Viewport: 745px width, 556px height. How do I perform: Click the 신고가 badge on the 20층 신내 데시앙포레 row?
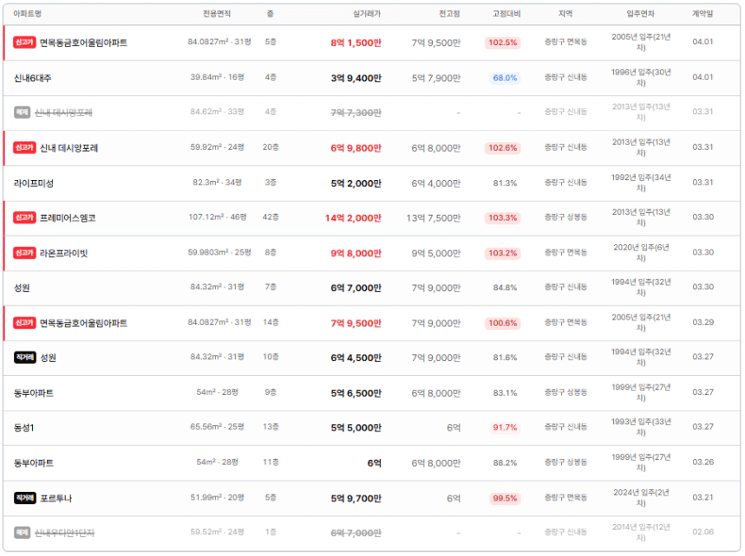click(24, 148)
